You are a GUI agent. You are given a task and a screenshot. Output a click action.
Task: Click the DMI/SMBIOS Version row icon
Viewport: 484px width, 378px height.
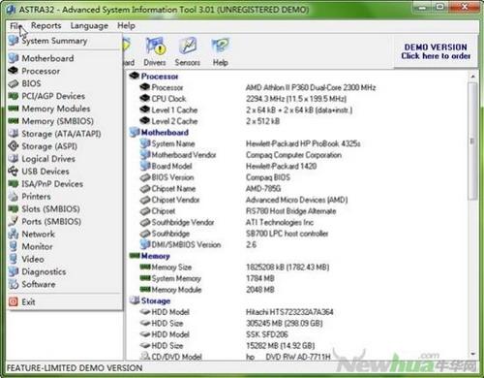click(145, 244)
